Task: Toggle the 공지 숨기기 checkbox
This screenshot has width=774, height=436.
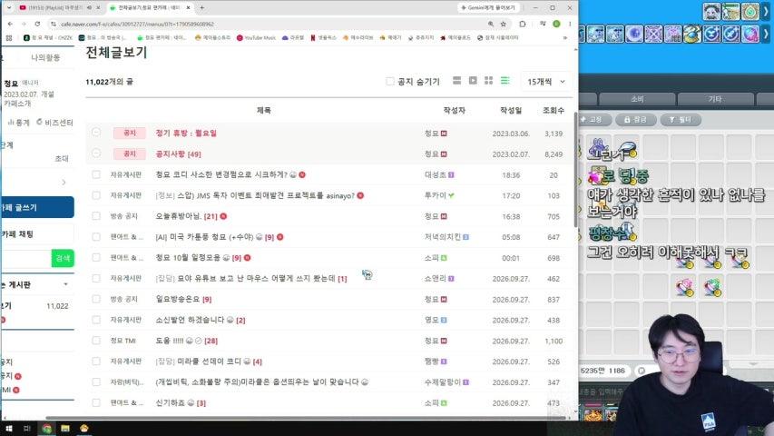Action: point(390,81)
